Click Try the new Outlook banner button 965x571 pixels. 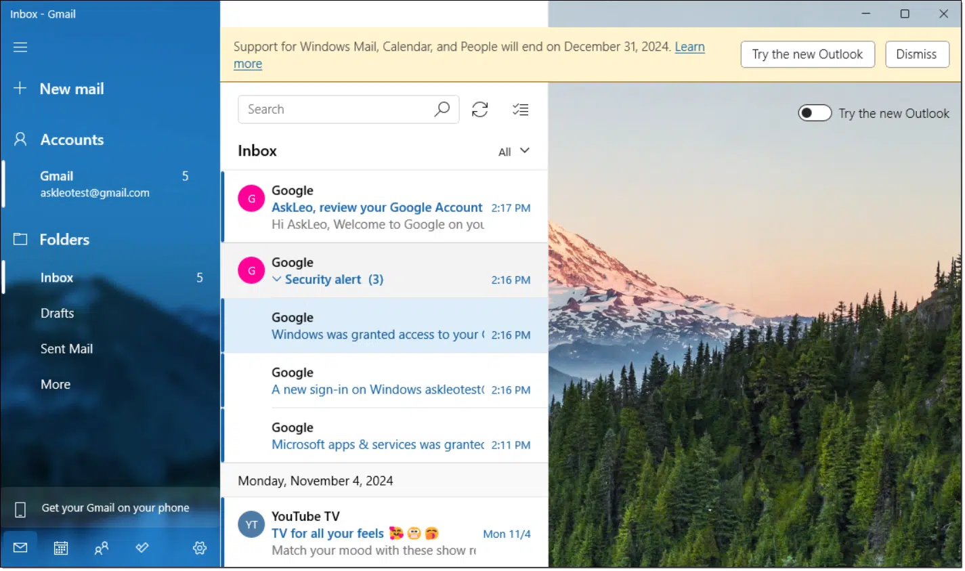coord(807,54)
